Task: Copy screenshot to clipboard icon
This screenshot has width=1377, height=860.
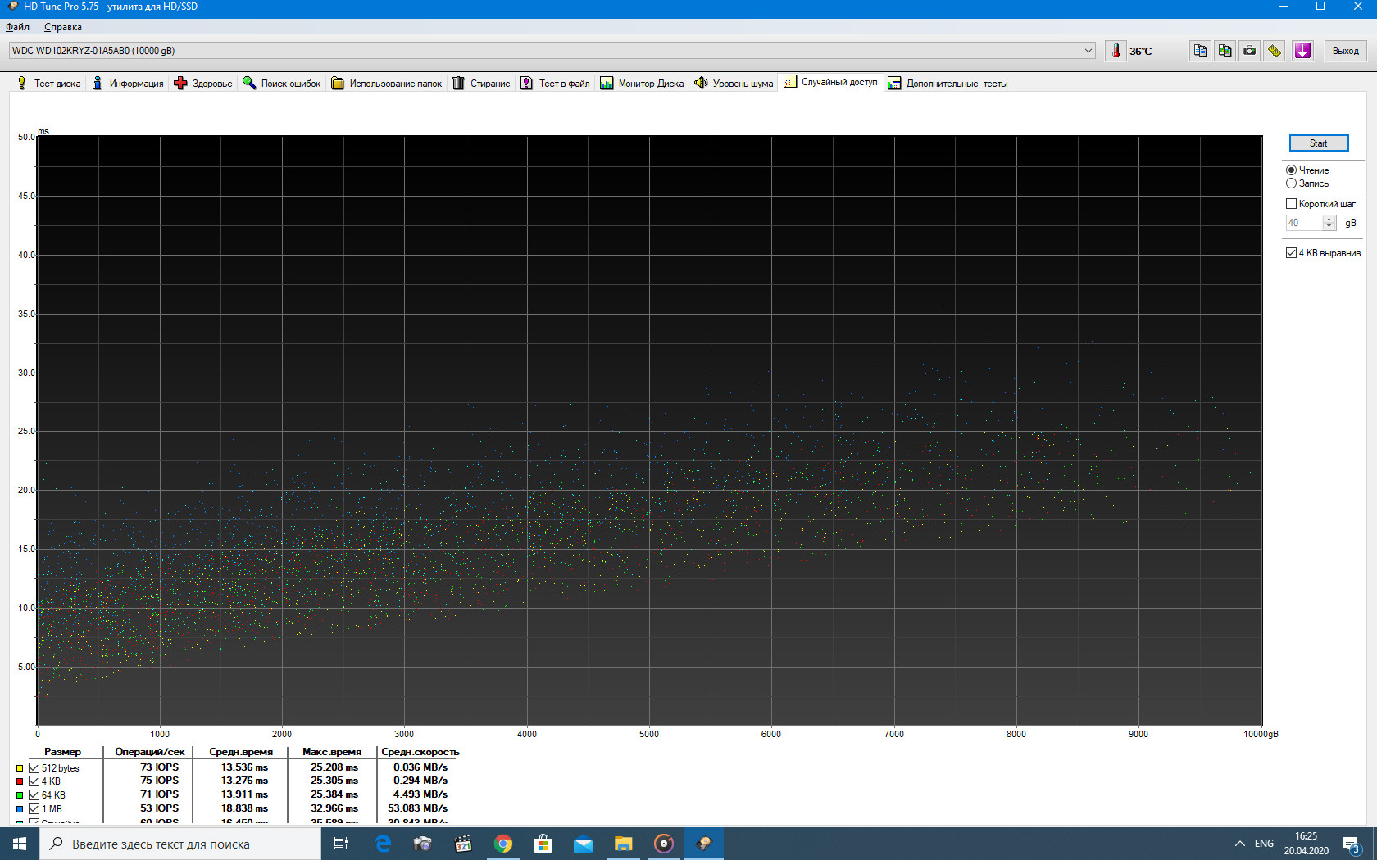Action: (1225, 51)
